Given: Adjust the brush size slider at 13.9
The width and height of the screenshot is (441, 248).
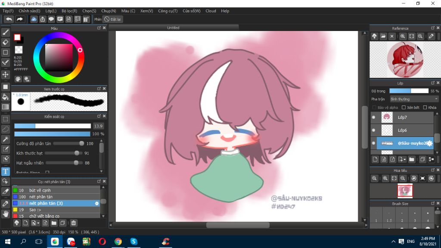Looking at the screenshot, I should pyautogui.click(x=52, y=126).
